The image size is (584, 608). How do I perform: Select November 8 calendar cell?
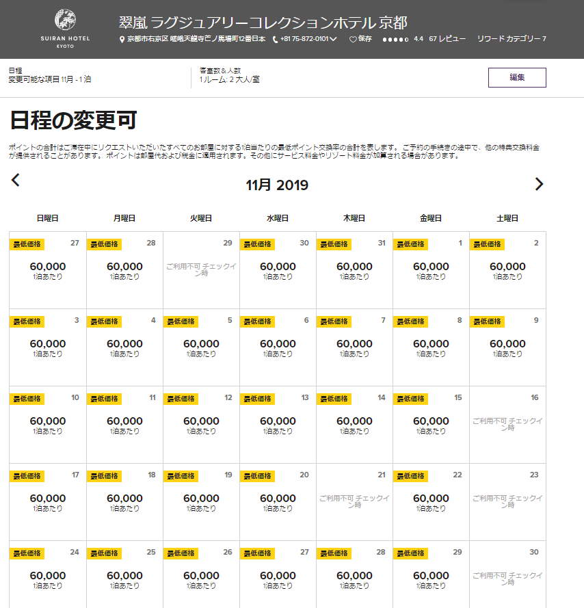[431, 347]
